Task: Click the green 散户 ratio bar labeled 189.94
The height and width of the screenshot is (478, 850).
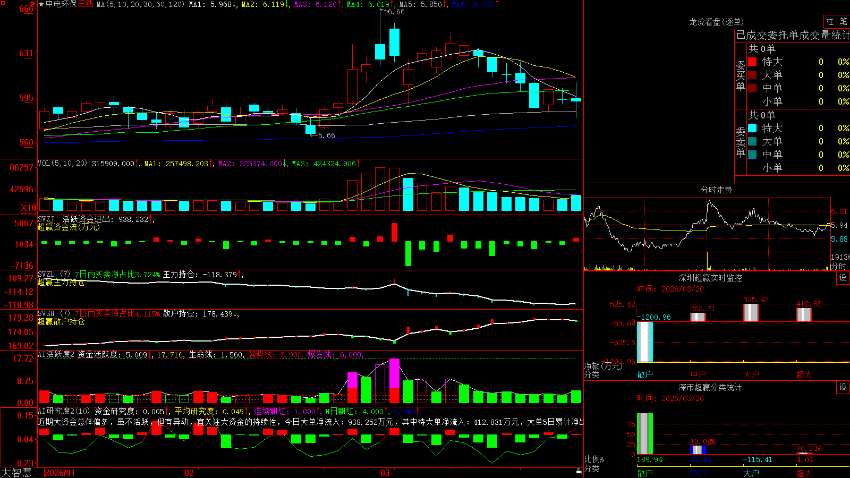Action: 645,433
